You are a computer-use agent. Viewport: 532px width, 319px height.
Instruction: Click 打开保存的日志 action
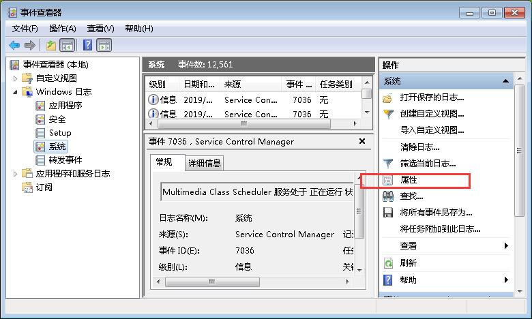point(432,97)
